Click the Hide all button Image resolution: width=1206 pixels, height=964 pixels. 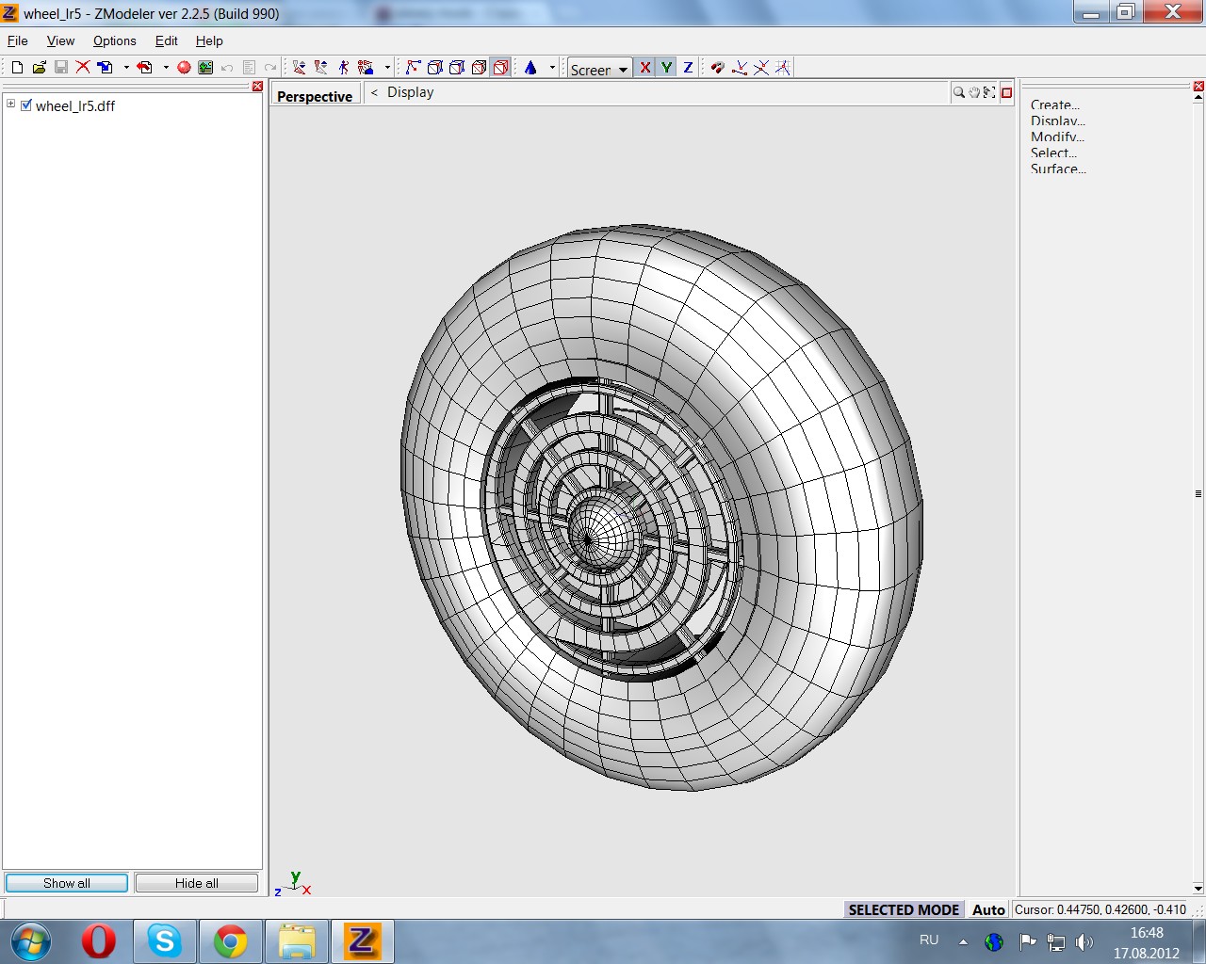pos(196,883)
